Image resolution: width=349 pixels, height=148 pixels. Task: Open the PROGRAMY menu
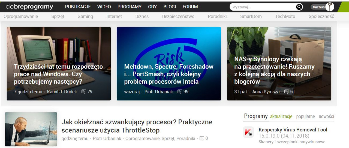[130, 7]
